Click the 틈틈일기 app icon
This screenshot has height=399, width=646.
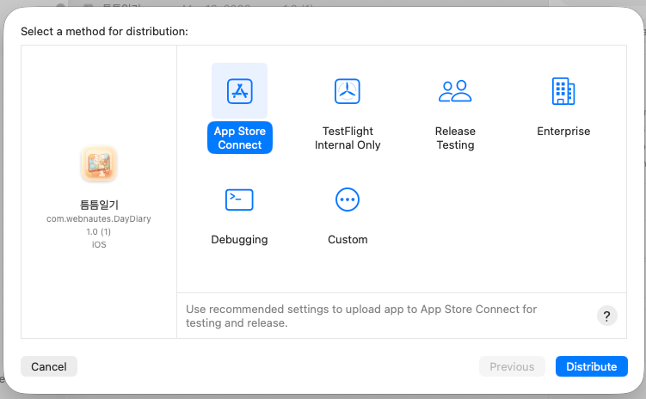point(99,164)
